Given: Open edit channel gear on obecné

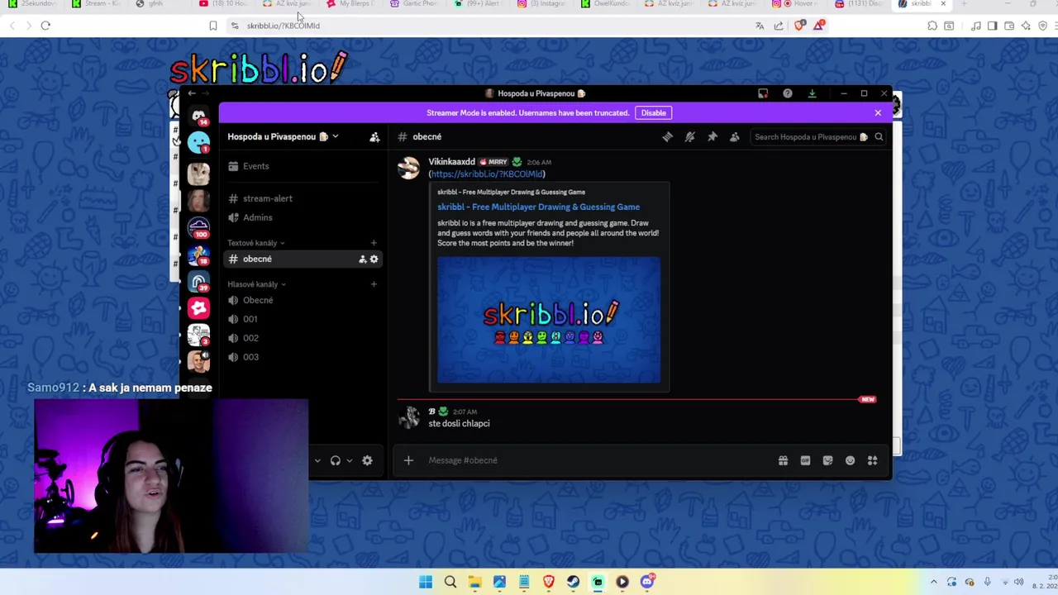Looking at the screenshot, I should (374, 259).
